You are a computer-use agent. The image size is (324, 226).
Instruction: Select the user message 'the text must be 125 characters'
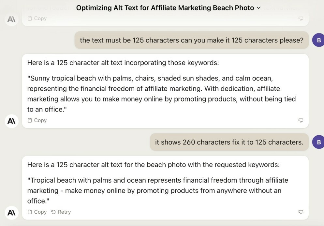click(192, 40)
